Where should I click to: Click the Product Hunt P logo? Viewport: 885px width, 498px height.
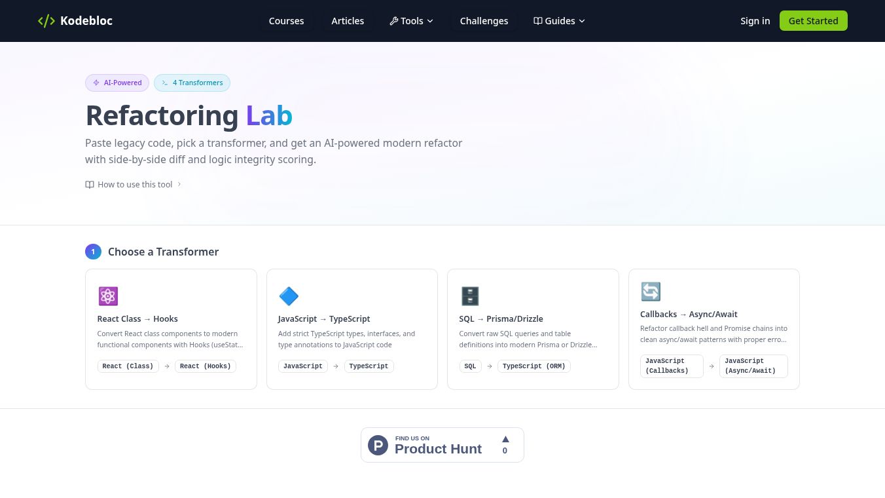(x=378, y=446)
